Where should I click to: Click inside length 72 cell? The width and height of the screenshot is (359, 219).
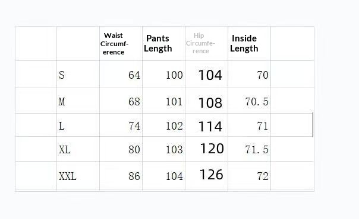[249, 175]
